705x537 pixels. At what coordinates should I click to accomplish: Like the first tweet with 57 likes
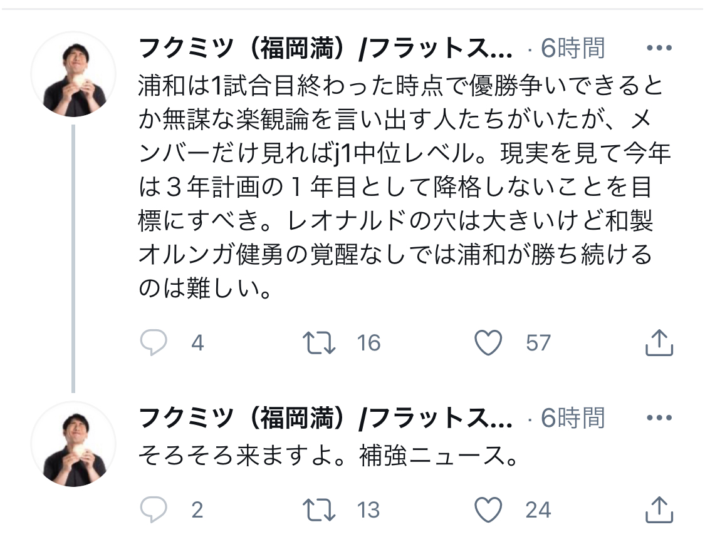pos(488,342)
